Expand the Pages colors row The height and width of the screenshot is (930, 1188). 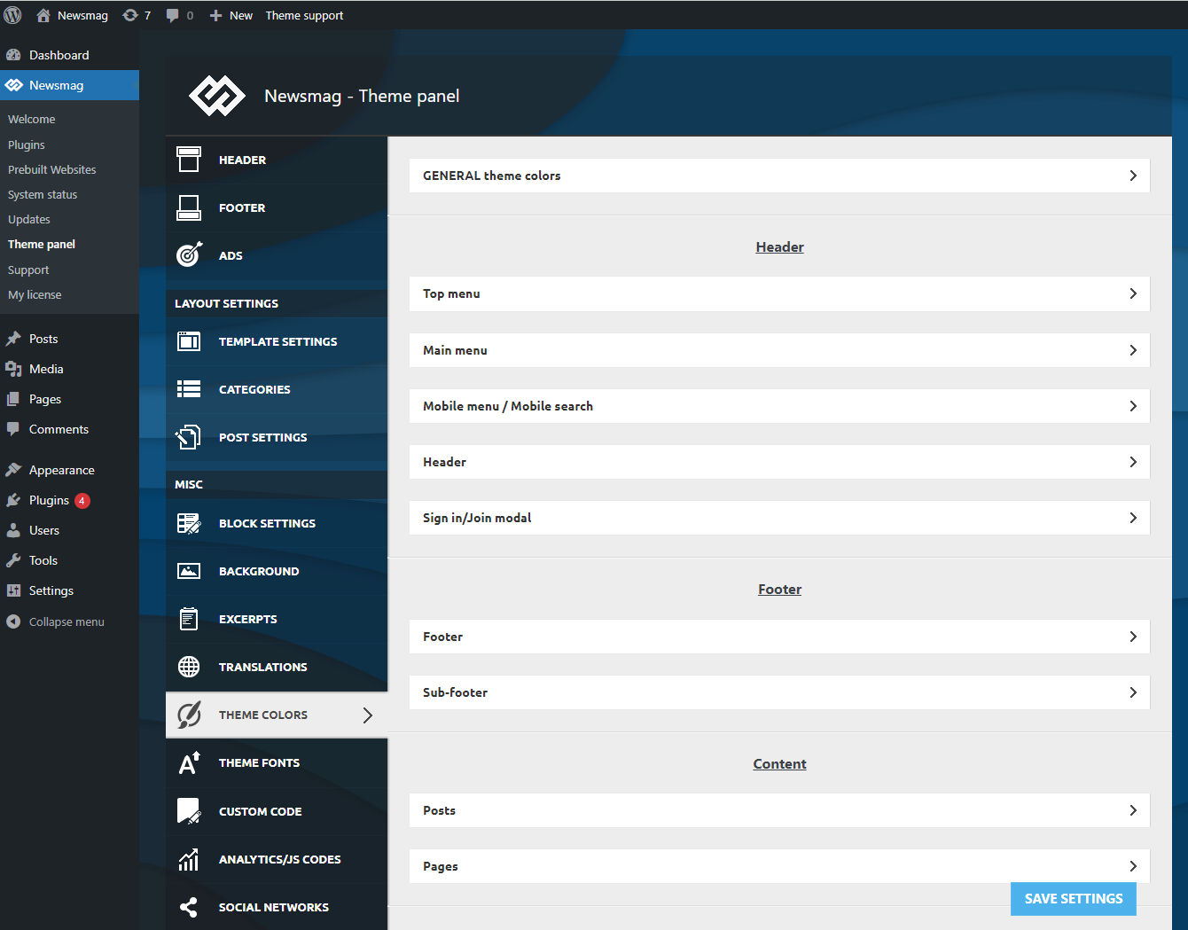779,866
